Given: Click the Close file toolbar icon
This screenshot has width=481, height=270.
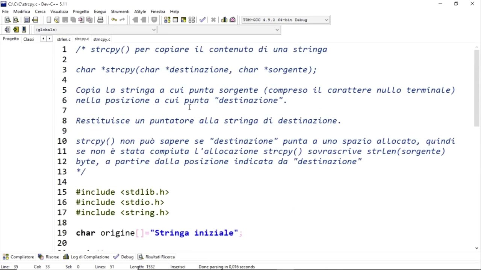Looking at the screenshot, I should point(81,20).
